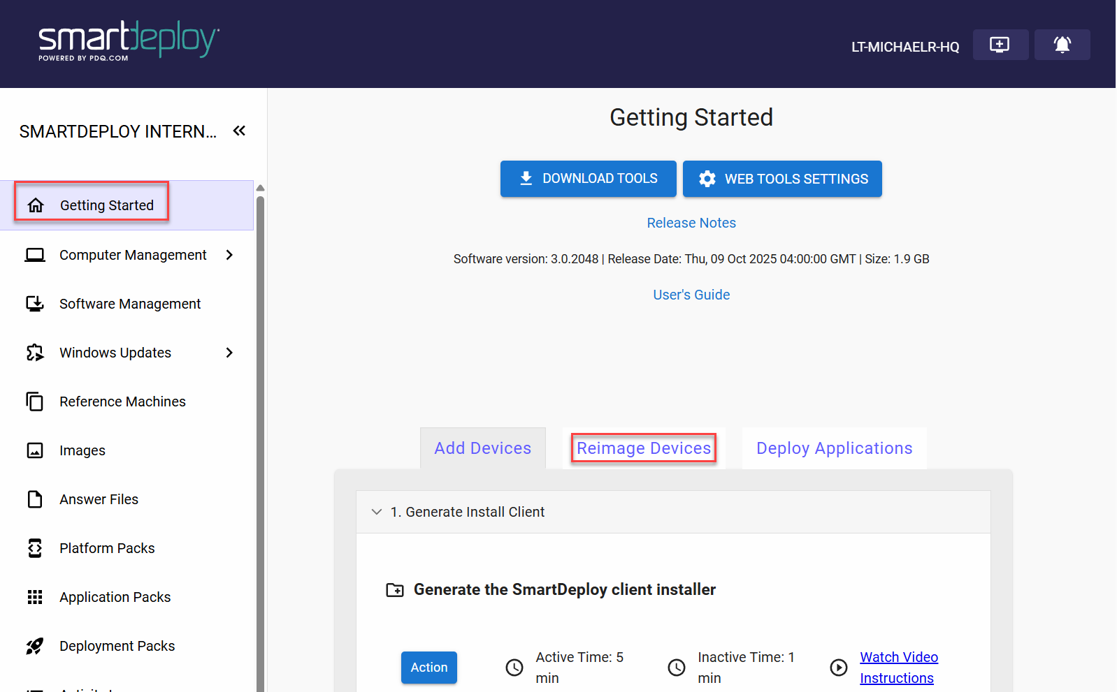Click the Application Packs grid icon

(35, 597)
